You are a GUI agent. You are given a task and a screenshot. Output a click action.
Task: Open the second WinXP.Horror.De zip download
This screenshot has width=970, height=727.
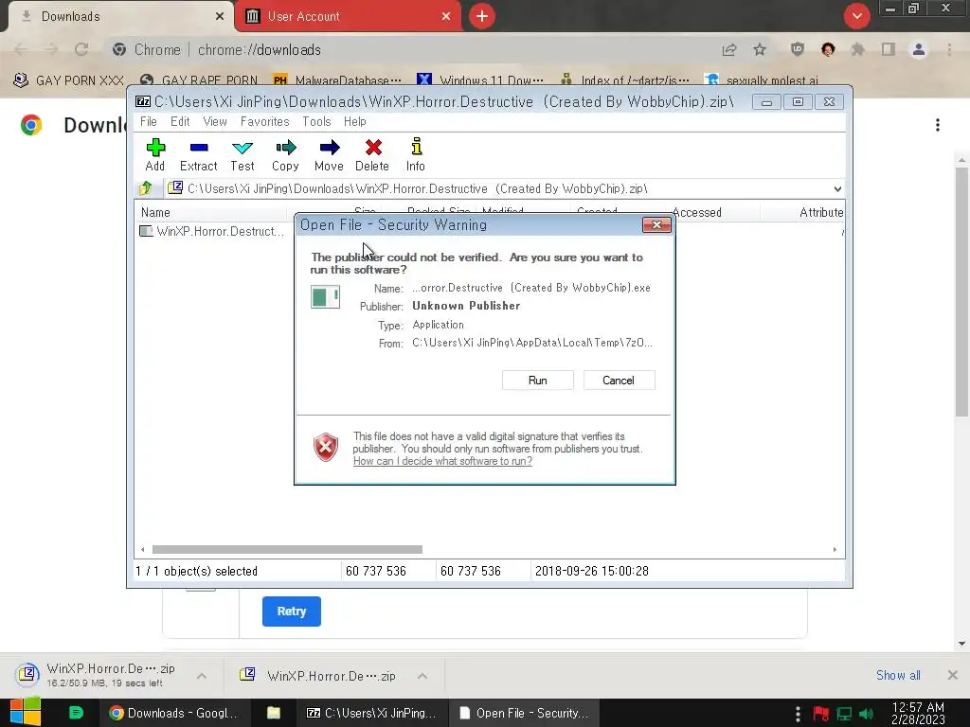pyautogui.click(x=331, y=676)
